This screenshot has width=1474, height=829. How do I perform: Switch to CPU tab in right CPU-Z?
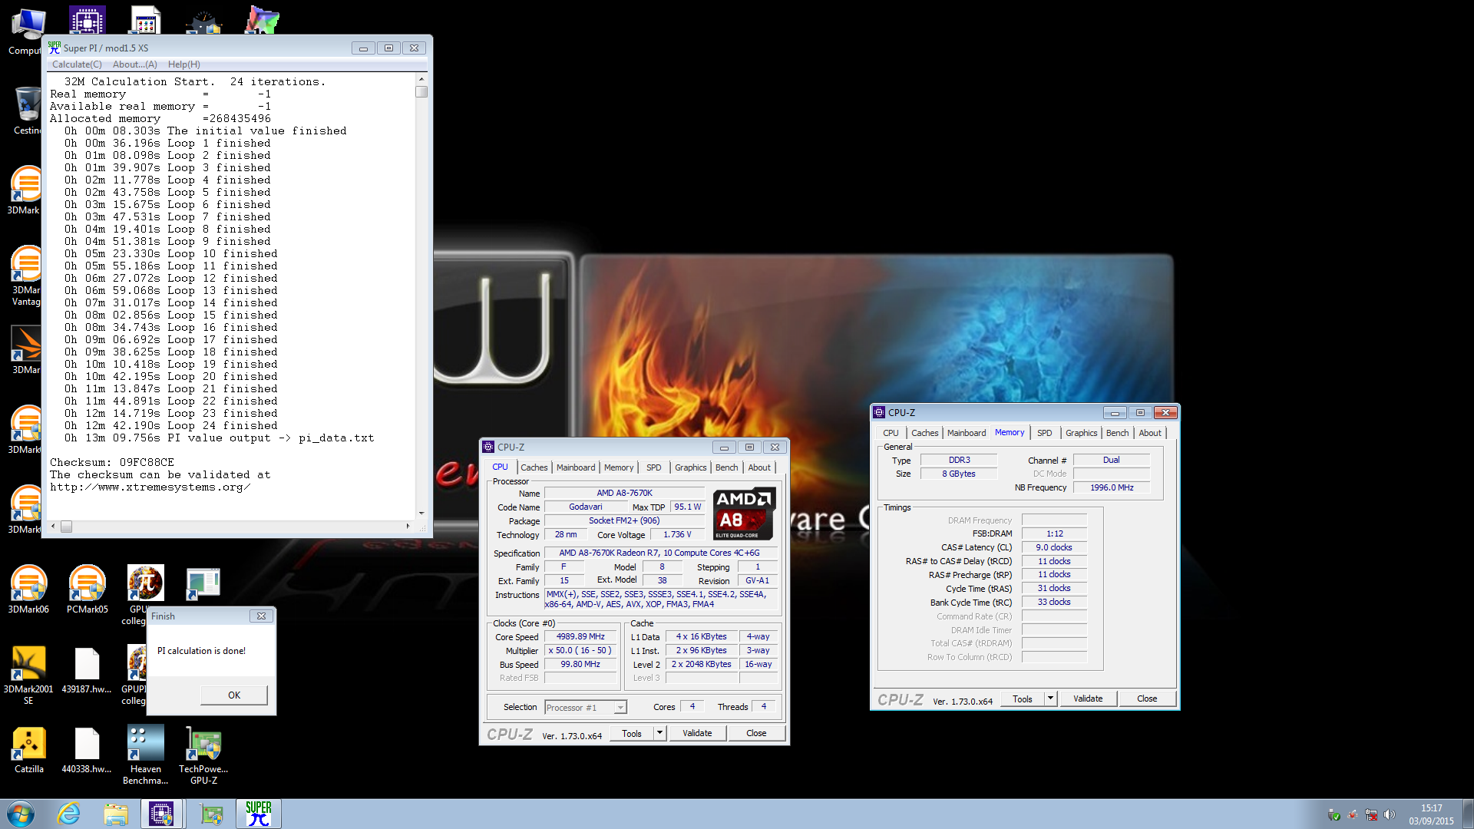[x=891, y=433]
